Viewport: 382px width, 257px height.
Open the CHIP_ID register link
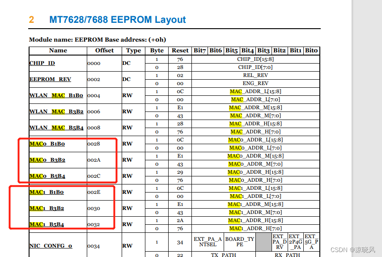42,63
